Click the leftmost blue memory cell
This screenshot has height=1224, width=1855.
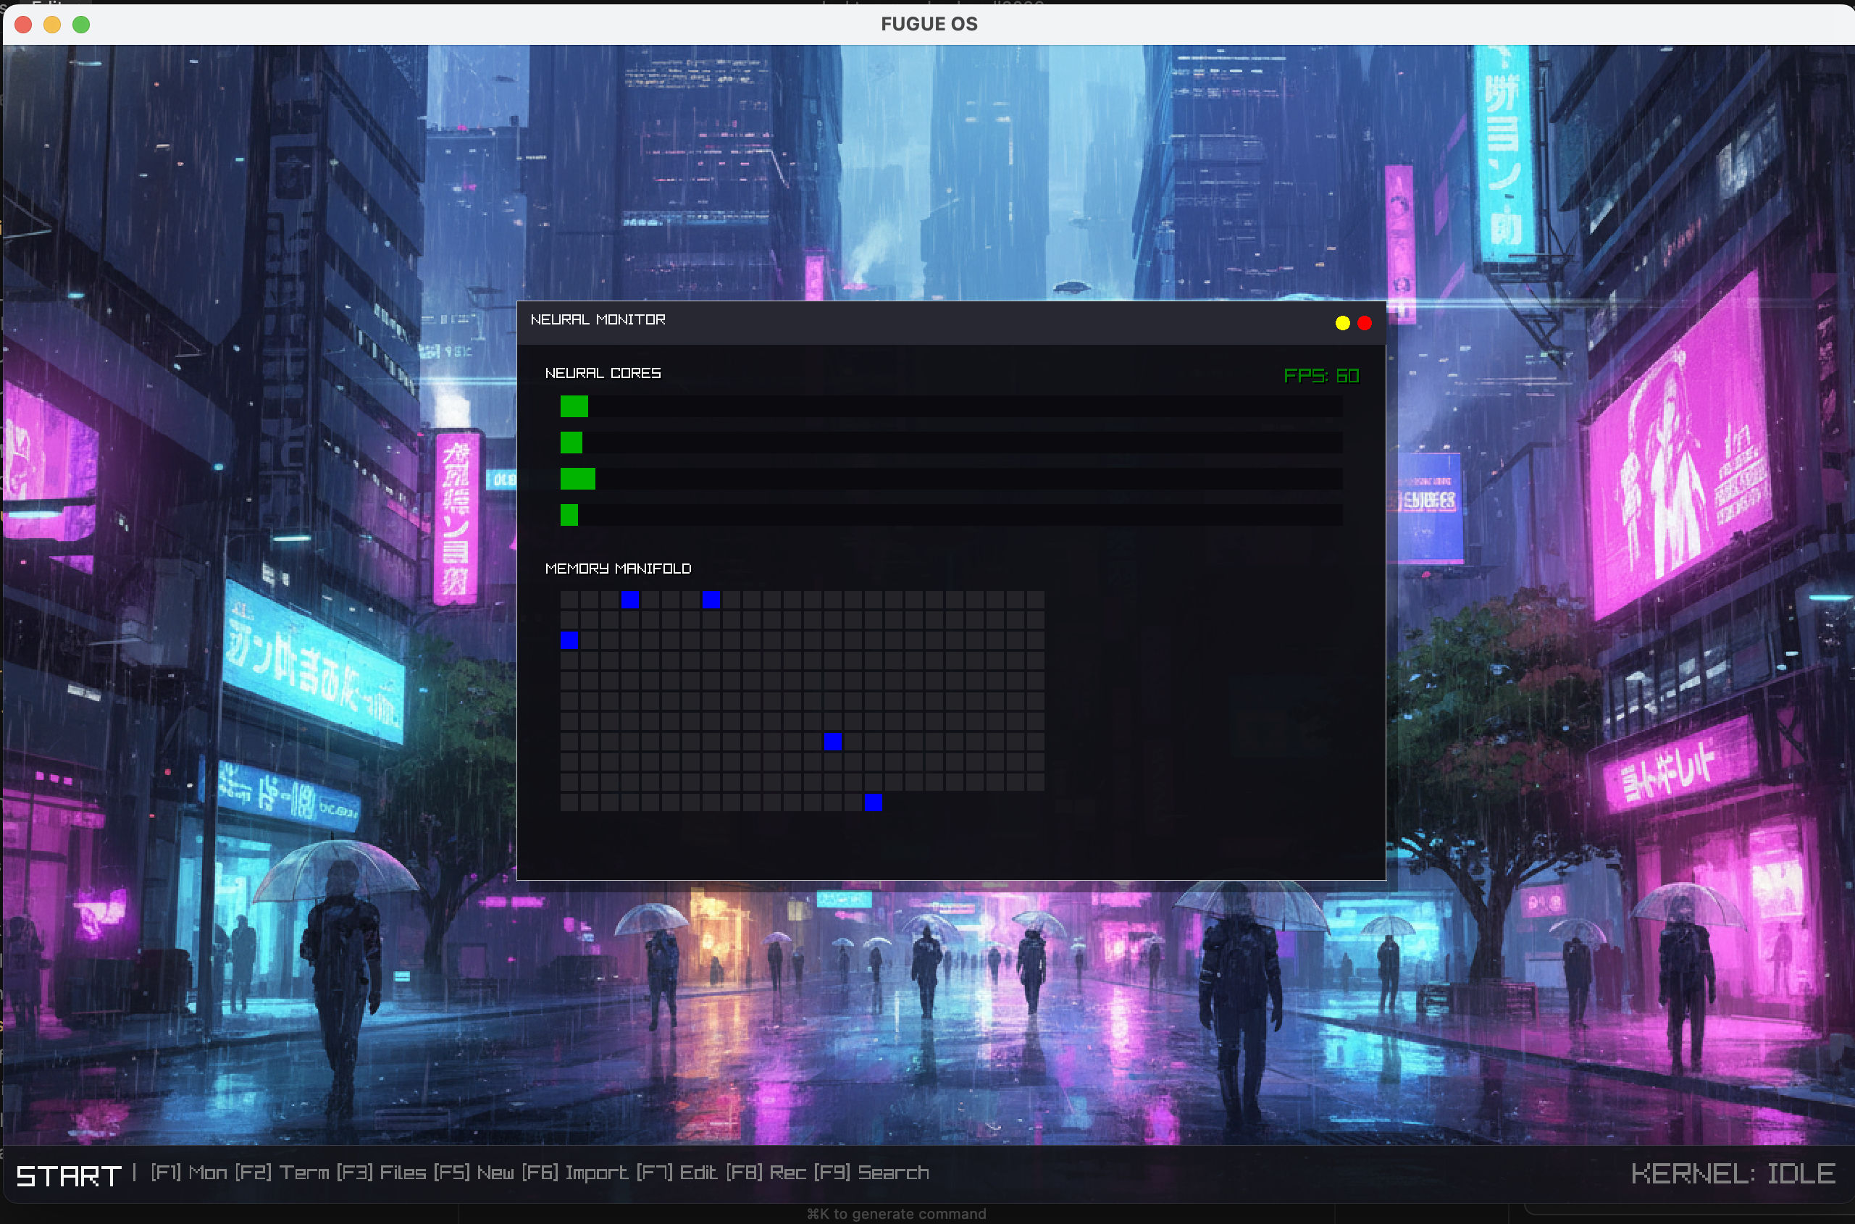tap(569, 641)
